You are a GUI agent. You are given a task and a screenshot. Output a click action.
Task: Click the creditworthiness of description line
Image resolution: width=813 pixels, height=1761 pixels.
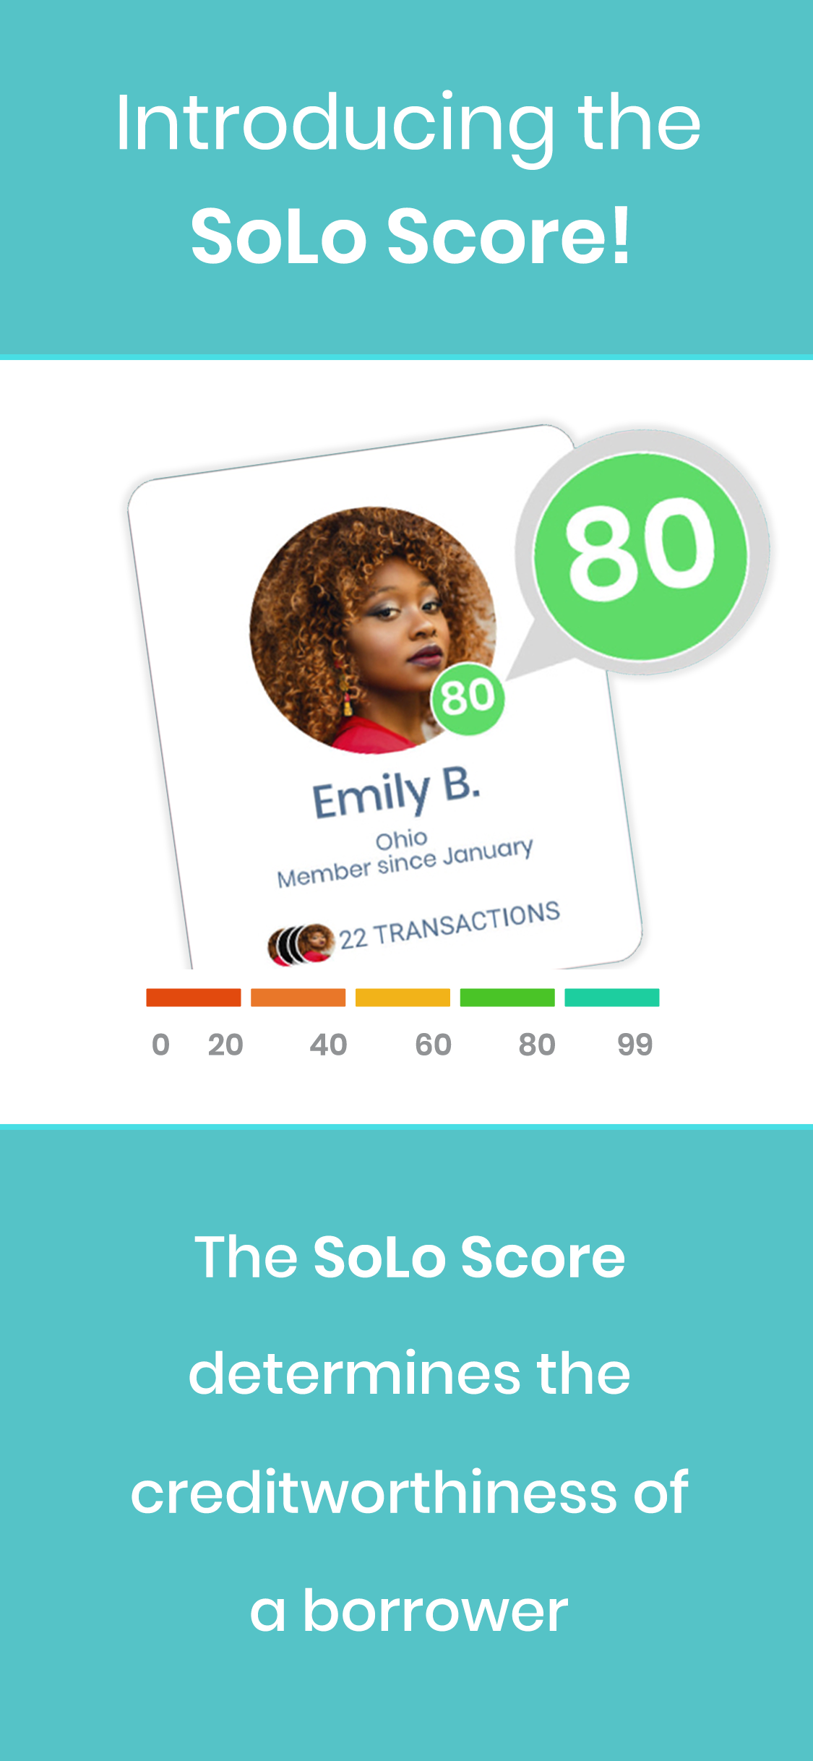[409, 1492]
